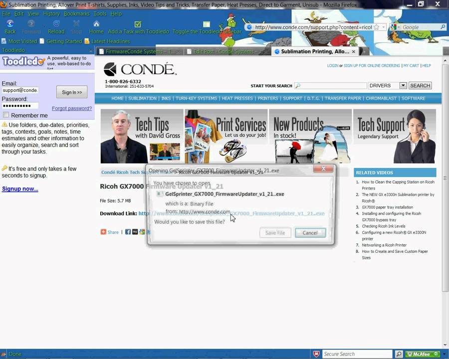Image resolution: width=449 pixels, height=359 pixels.
Task: Open SUBLIMATION navigation item
Action: (142, 98)
